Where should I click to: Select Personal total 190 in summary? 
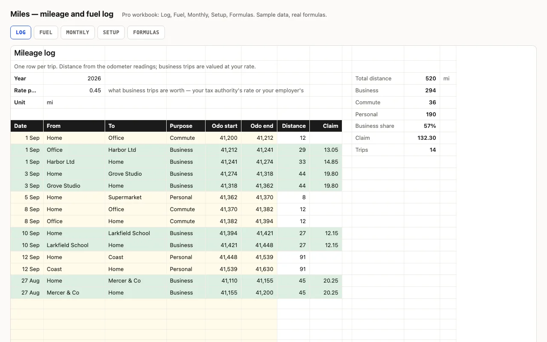tap(422, 115)
